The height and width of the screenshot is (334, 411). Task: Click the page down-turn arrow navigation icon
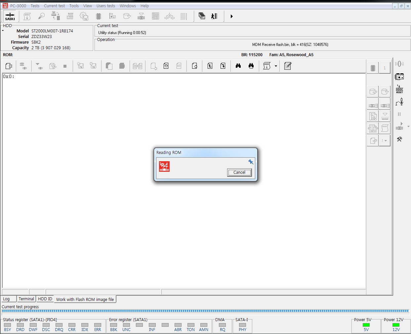(x=223, y=66)
